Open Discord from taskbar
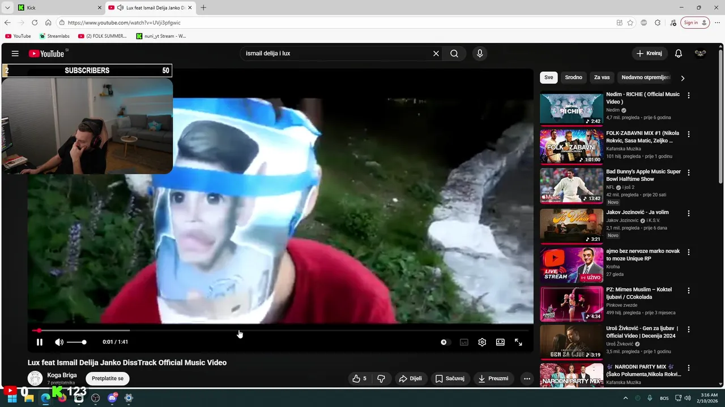Screen dimensions: 725x407 112,398
